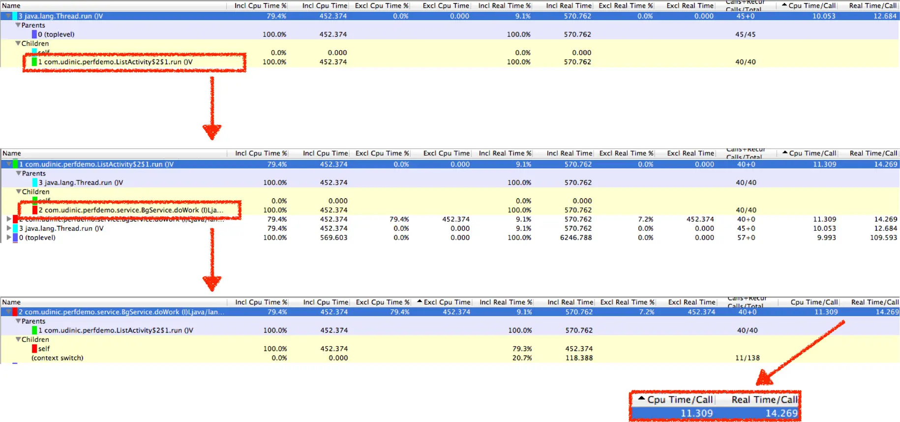Select child 1 com.udinic.perfdemo.ListActivity$2$1.run under Thread.run
The height and width of the screenshot is (422, 900).
coord(115,62)
